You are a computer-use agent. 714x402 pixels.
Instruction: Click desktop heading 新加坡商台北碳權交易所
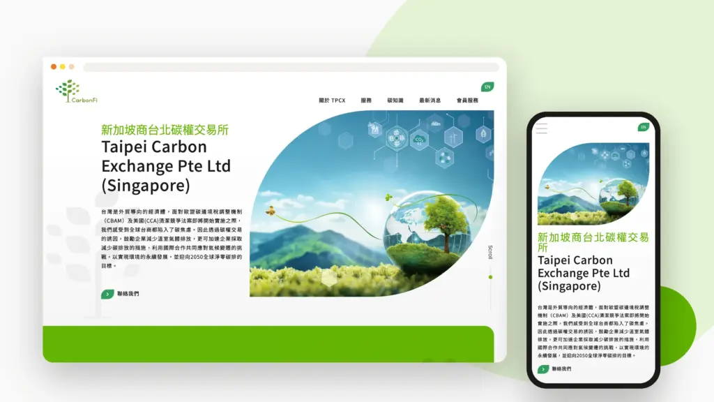(165, 130)
